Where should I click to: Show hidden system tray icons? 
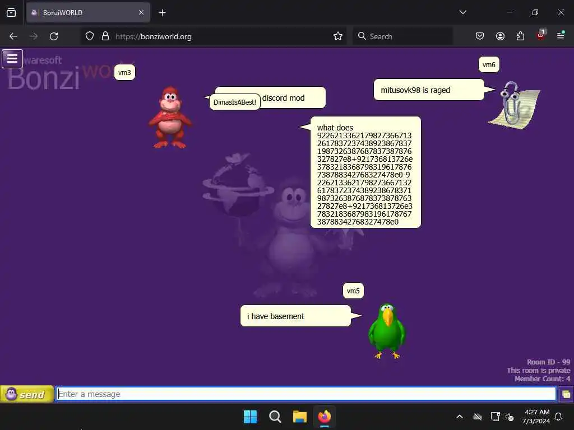coord(460,417)
